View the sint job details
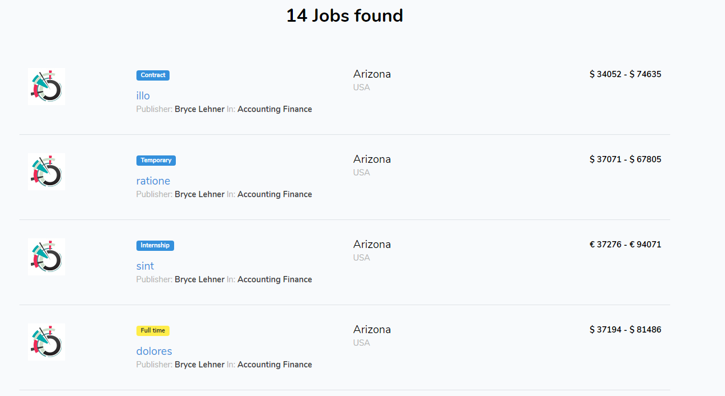The width and height of the screenshot is (725, 396). 145,266
